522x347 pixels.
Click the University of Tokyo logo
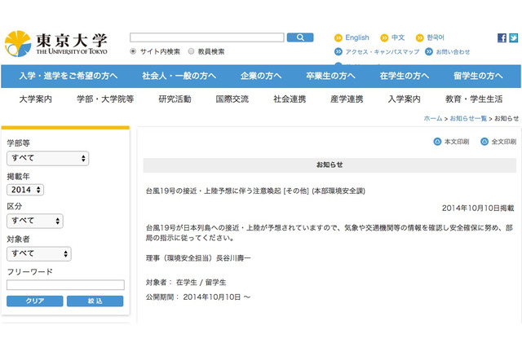[56, 44]
